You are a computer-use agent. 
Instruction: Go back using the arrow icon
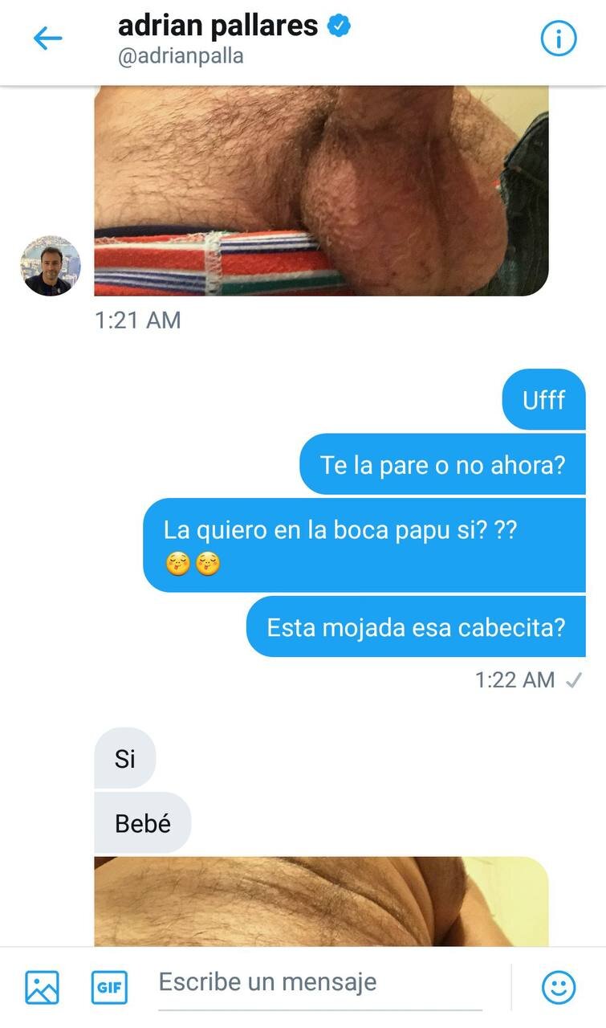[47, 38]
